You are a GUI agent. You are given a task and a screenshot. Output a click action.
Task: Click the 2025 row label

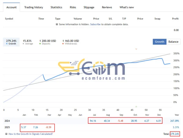[7, 127]
